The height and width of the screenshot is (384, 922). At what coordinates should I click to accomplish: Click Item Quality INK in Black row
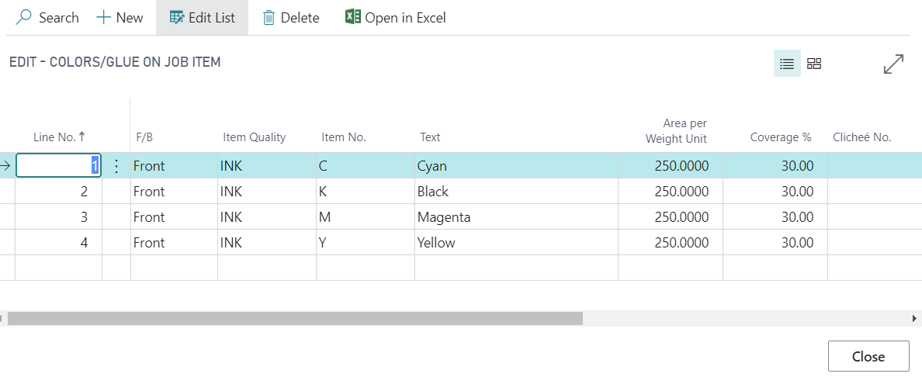267,191
